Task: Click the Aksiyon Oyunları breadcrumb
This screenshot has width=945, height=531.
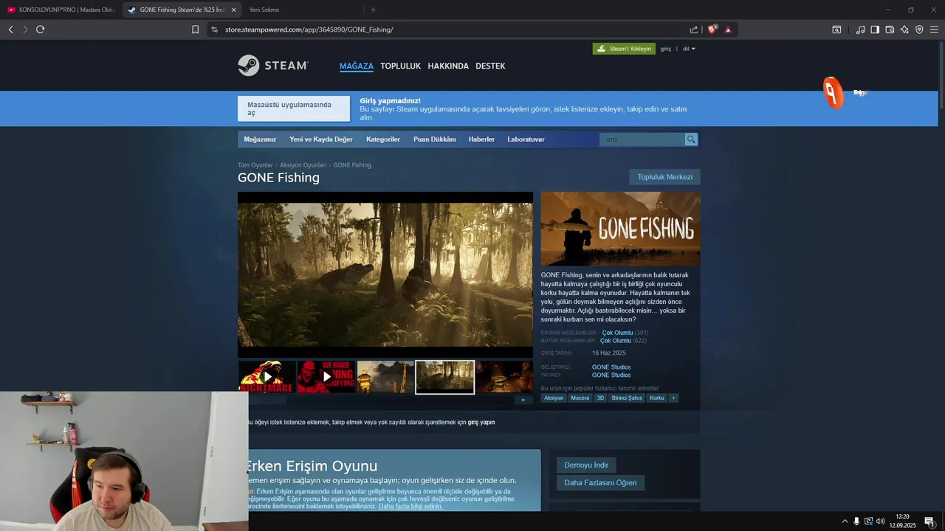Action: 303,165
